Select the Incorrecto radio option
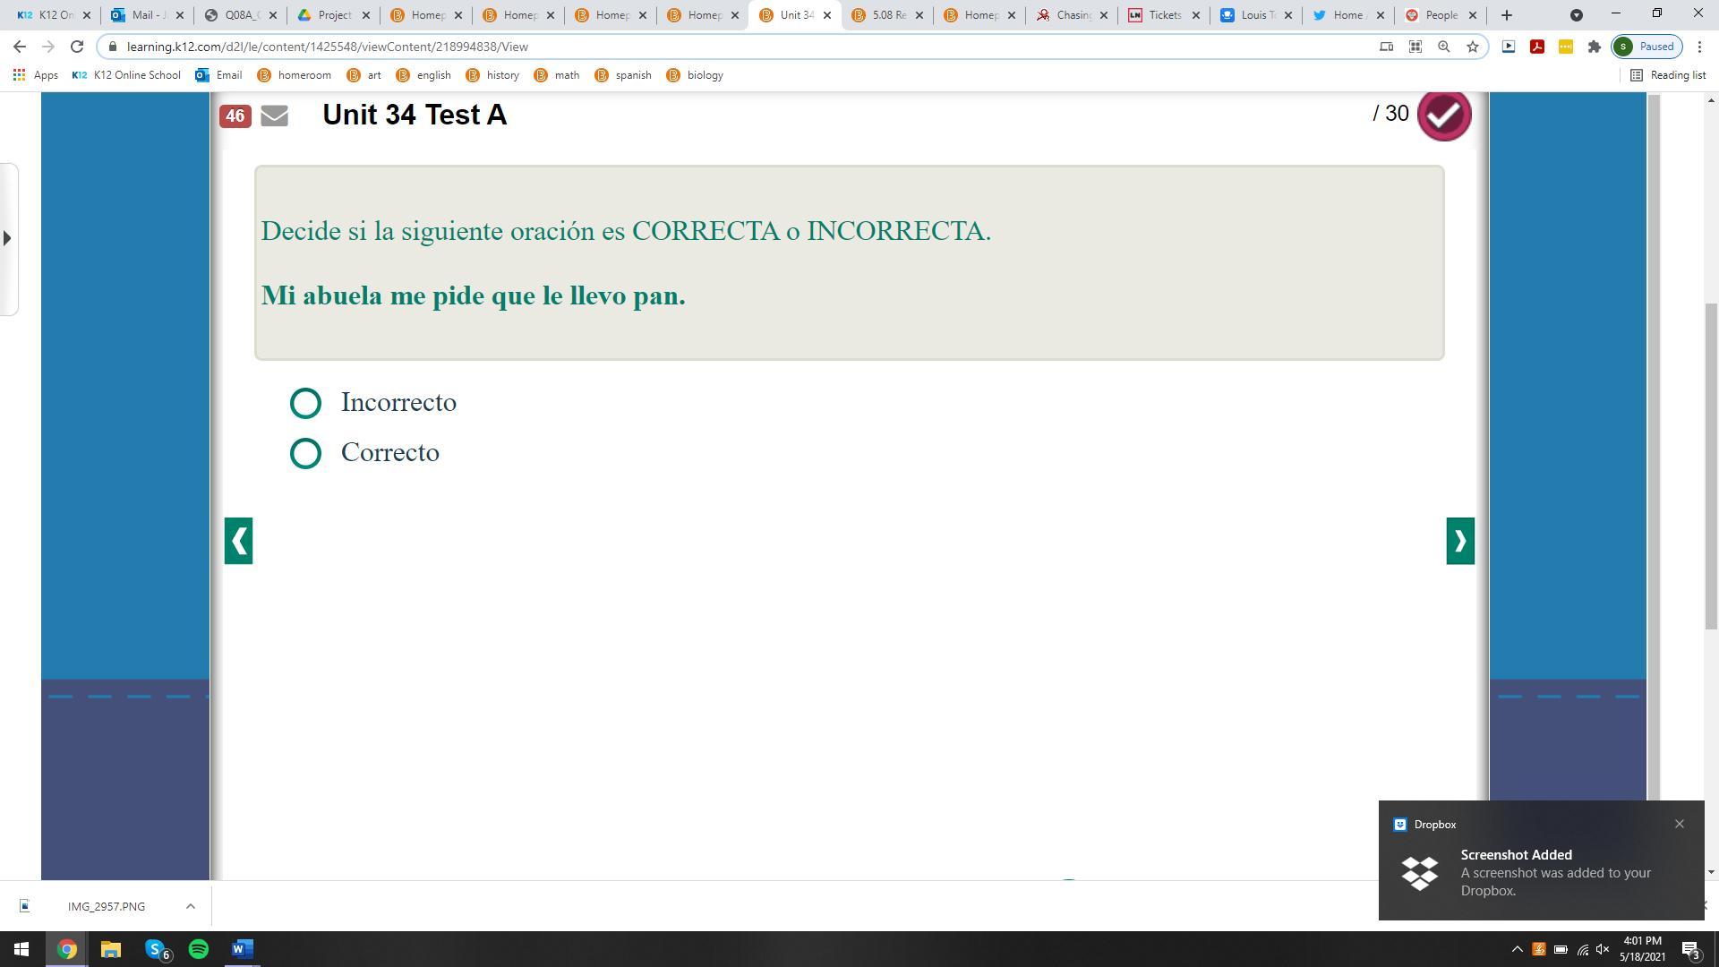This screenshot has width=1719, height=967. click(x=305, y=403)
